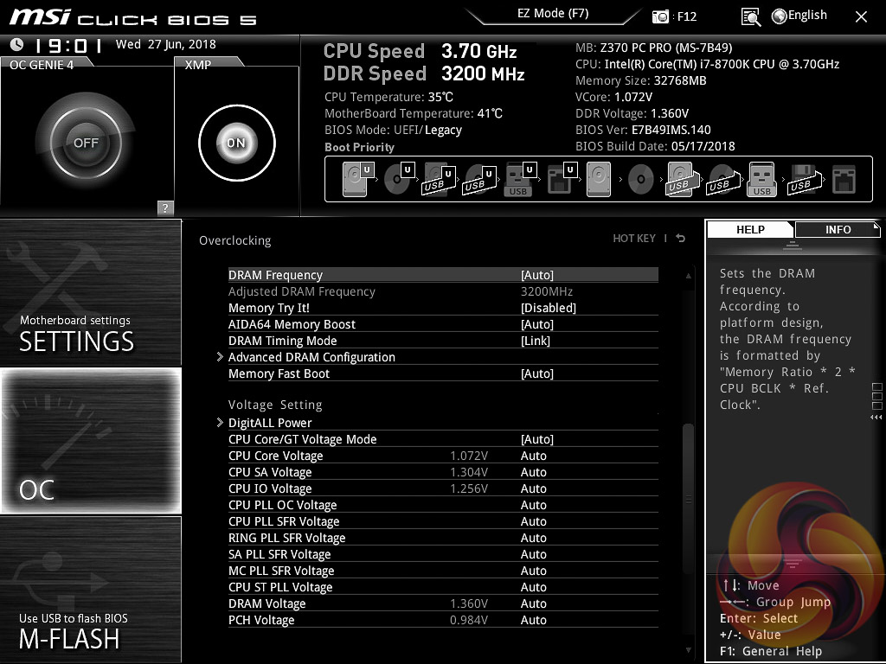Open the SETTINGS motherboard settings section

(90, 292)
